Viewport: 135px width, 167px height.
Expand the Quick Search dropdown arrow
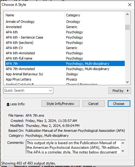coord(50,91)
